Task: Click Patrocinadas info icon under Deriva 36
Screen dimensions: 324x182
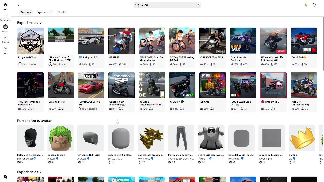Action: coord(80,109)
